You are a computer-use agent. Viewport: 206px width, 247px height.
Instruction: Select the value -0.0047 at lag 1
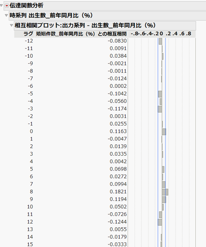117,139
